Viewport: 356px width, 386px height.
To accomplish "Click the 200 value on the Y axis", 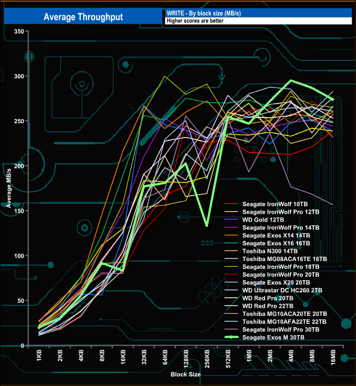I will [19, 166].
